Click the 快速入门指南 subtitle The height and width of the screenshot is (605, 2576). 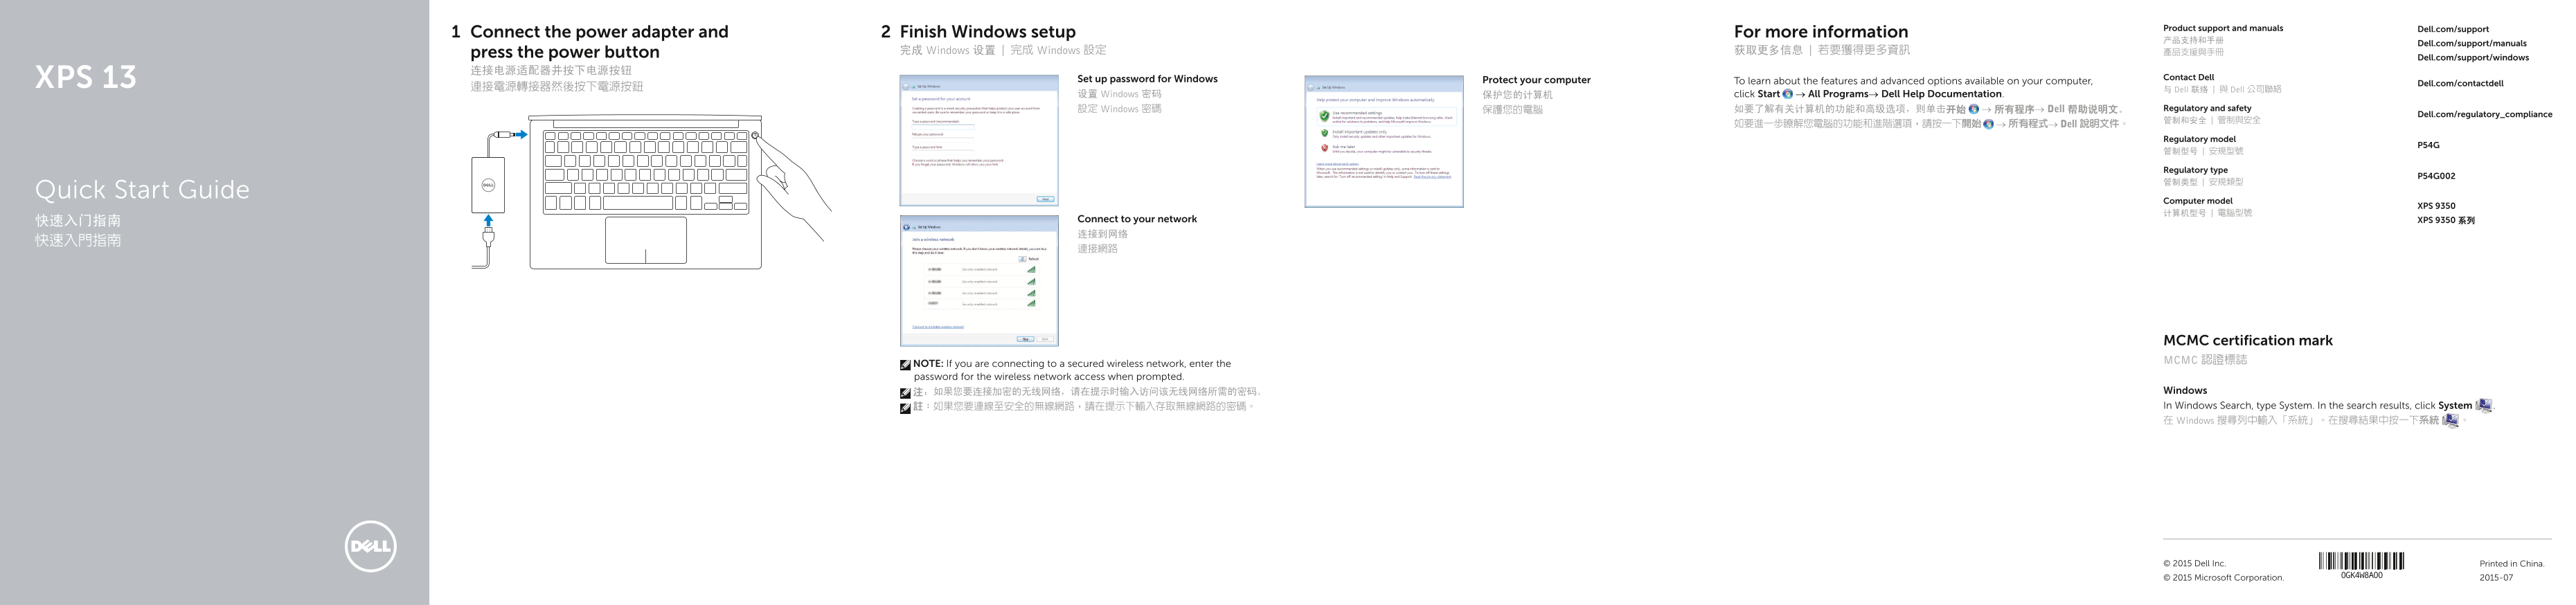pos(78,221)
